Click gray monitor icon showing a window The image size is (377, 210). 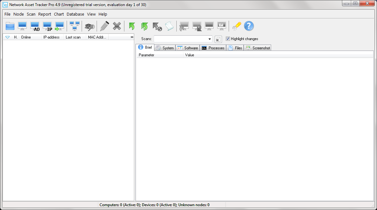[x=221, y=26]
